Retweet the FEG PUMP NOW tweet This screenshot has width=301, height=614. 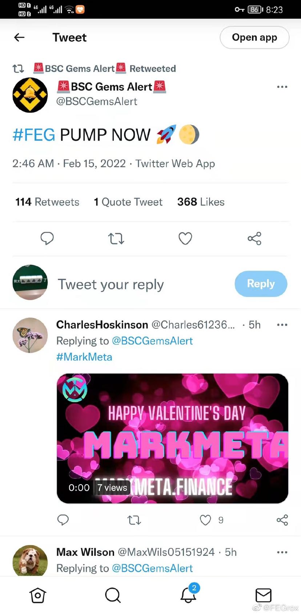116,238
